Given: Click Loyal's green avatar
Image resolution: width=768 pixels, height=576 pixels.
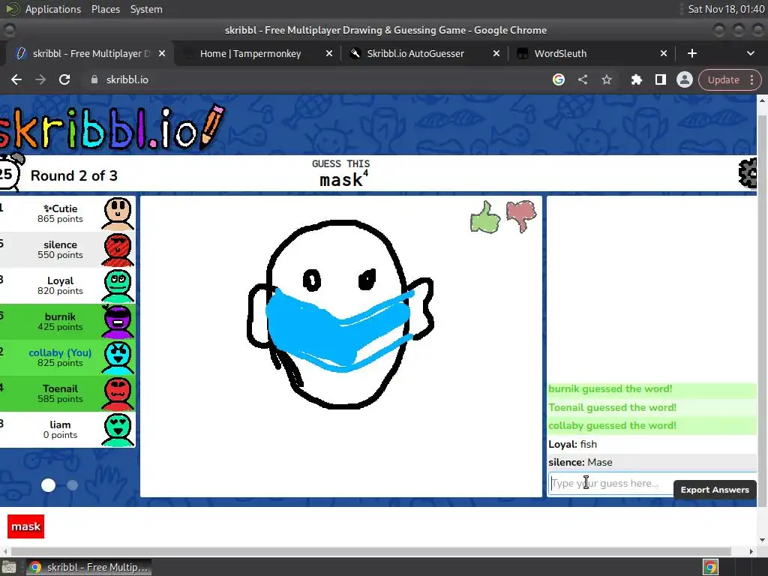Looking at the screenshot, I should tap(118, 286).
